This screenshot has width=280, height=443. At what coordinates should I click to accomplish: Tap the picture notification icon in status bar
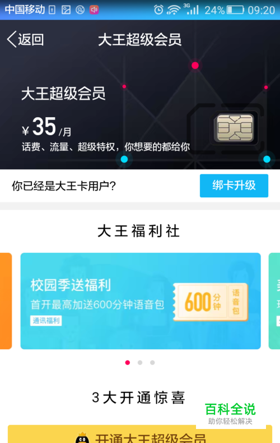pyautogui.click(x=66, y=10)
